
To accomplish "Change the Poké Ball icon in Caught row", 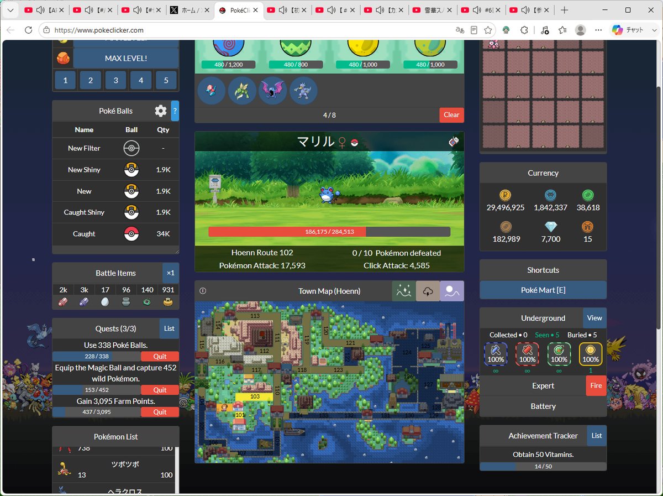I will [131, 234].
